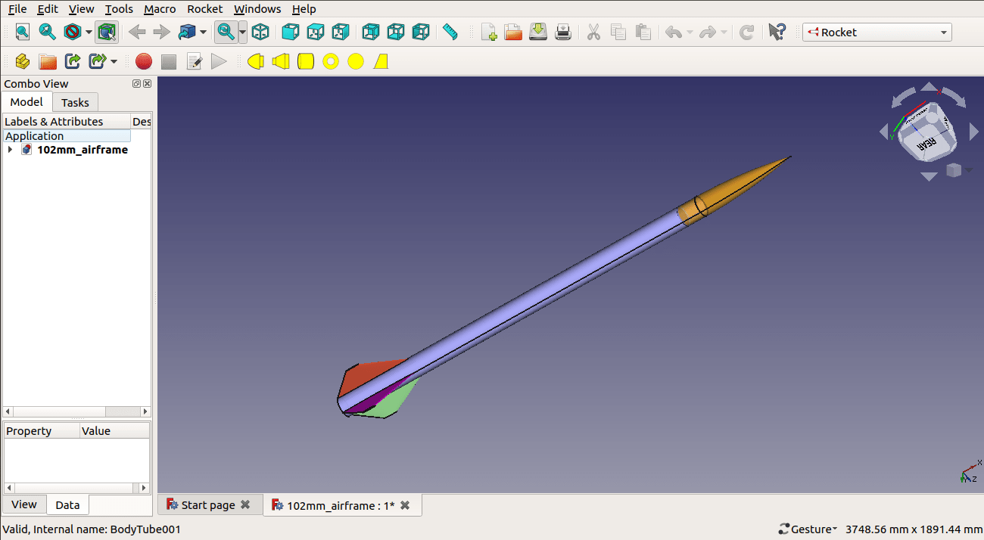
Task: Open the Gesture navigation style dropdown
Action: click(808, 529)
